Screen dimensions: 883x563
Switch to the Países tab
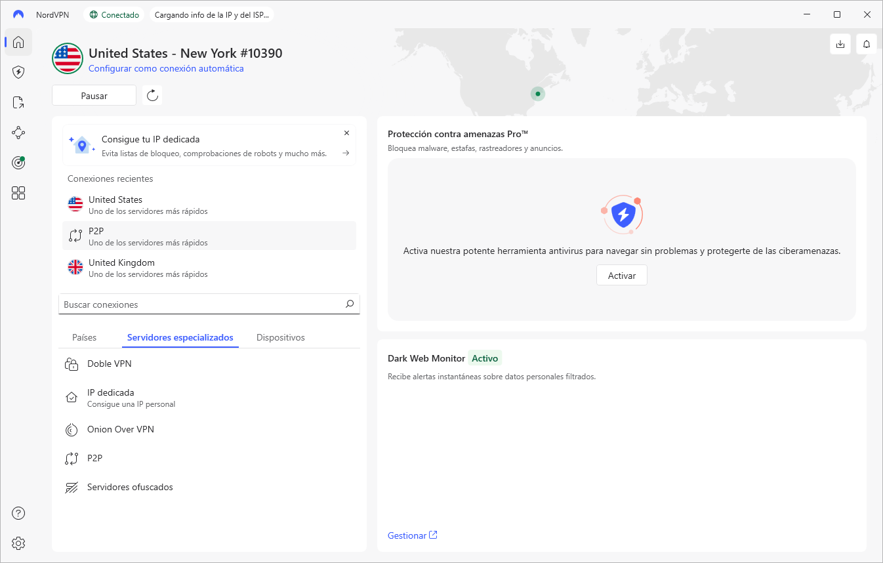84,337
